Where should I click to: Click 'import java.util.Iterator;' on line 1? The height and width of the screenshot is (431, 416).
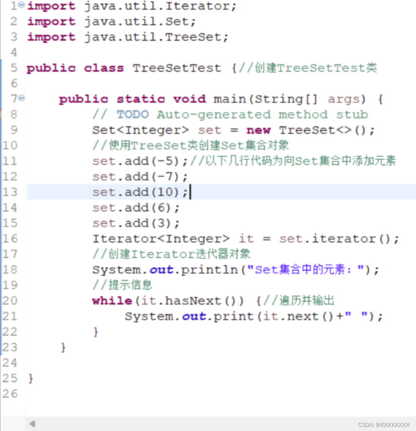tap(132, 6)
